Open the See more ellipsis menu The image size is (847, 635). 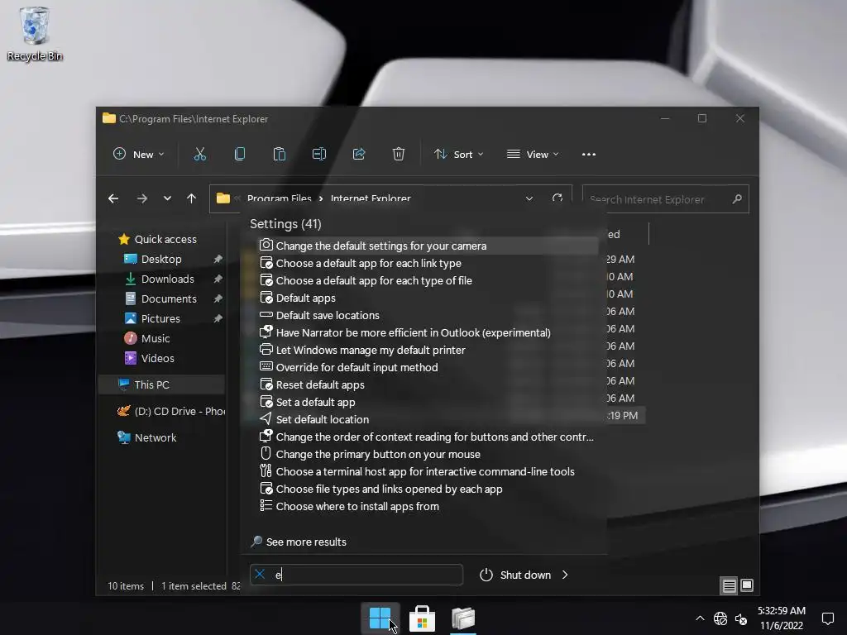(x=589, y=155)
